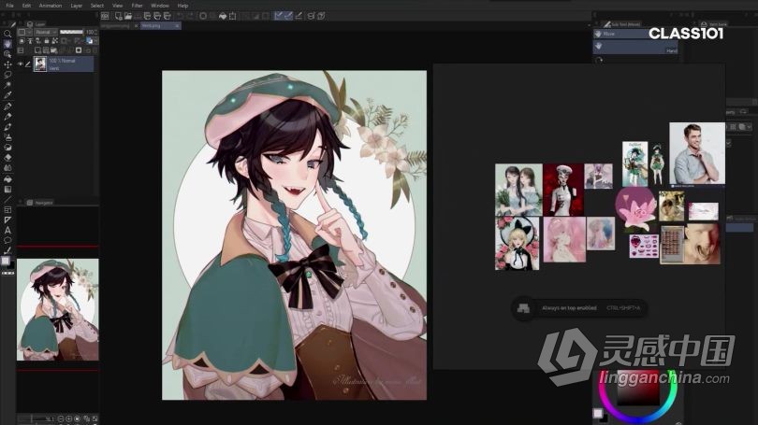Image resolution: width=758 pixels, height=425 pixels.
Task: Click the New file toolbar icon
Action: [119, 16]
